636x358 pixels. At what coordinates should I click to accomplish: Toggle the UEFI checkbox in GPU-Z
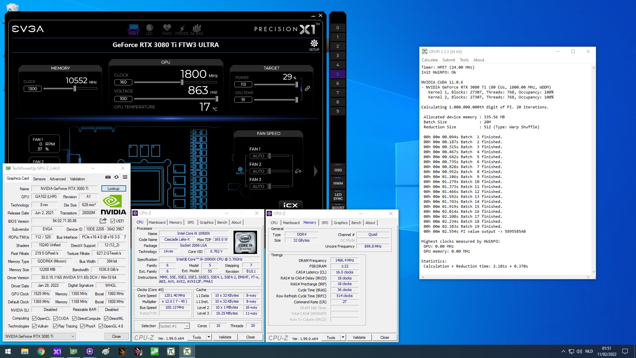click(113, 221)
